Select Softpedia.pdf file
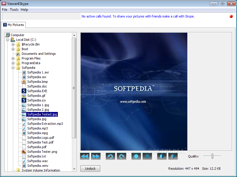The image size is (237, 177). click(x=37, y=147)
